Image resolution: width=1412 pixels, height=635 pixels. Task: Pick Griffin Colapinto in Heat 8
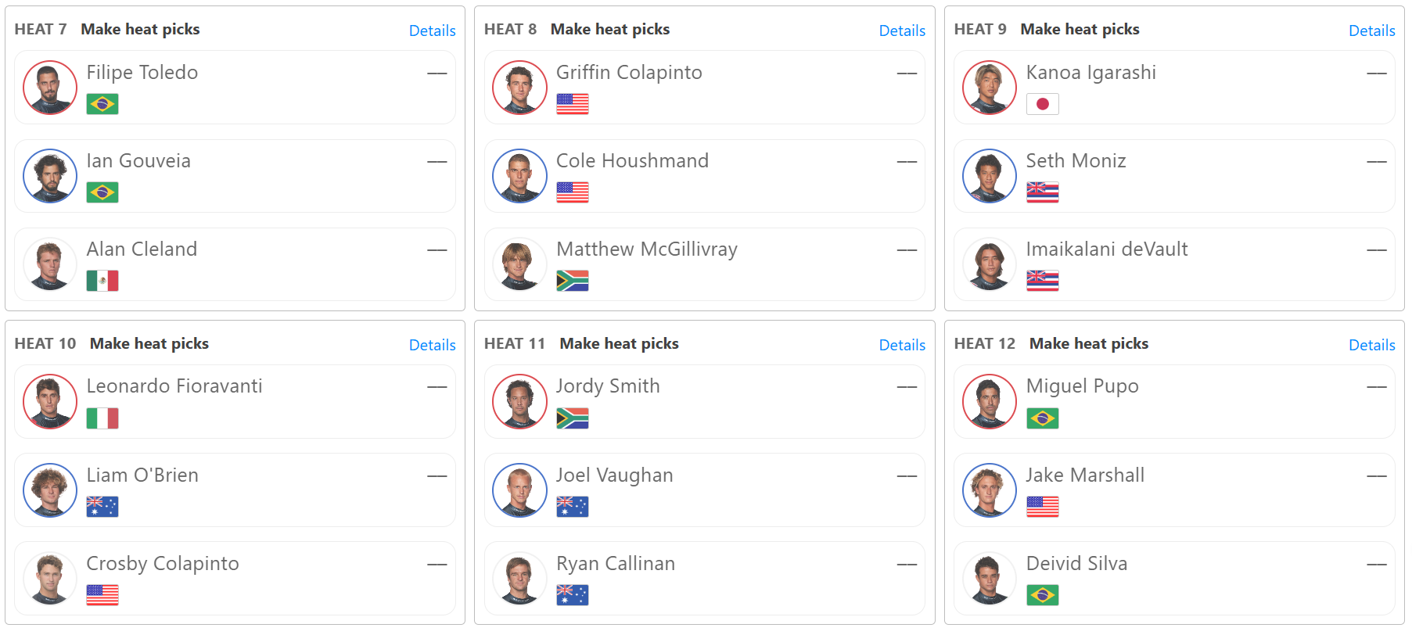point(705,88)
